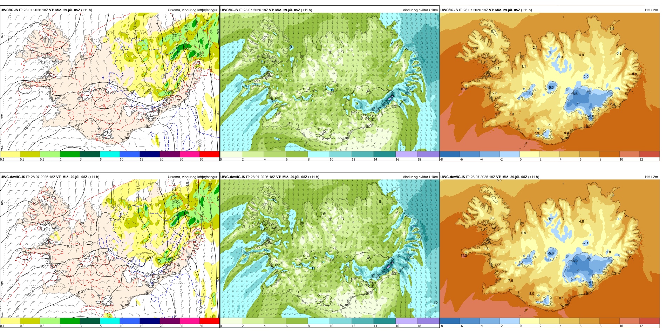The height and width of the screenshot is (333, 666).
Task: Click lavender 16–18 swatch in top wind legend
Action: click(x=406, y=154)
